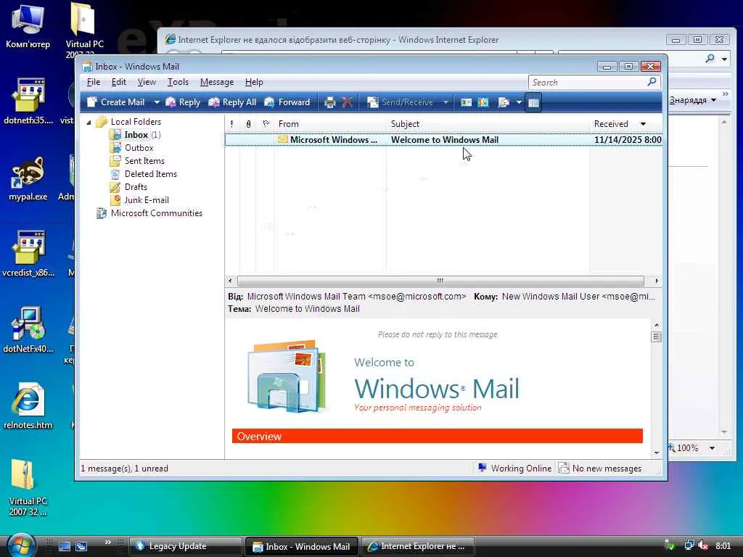The width and height of the screenshot is (743, 557).
Task: Sort by the Subject column header
Action: click(488, 124)
